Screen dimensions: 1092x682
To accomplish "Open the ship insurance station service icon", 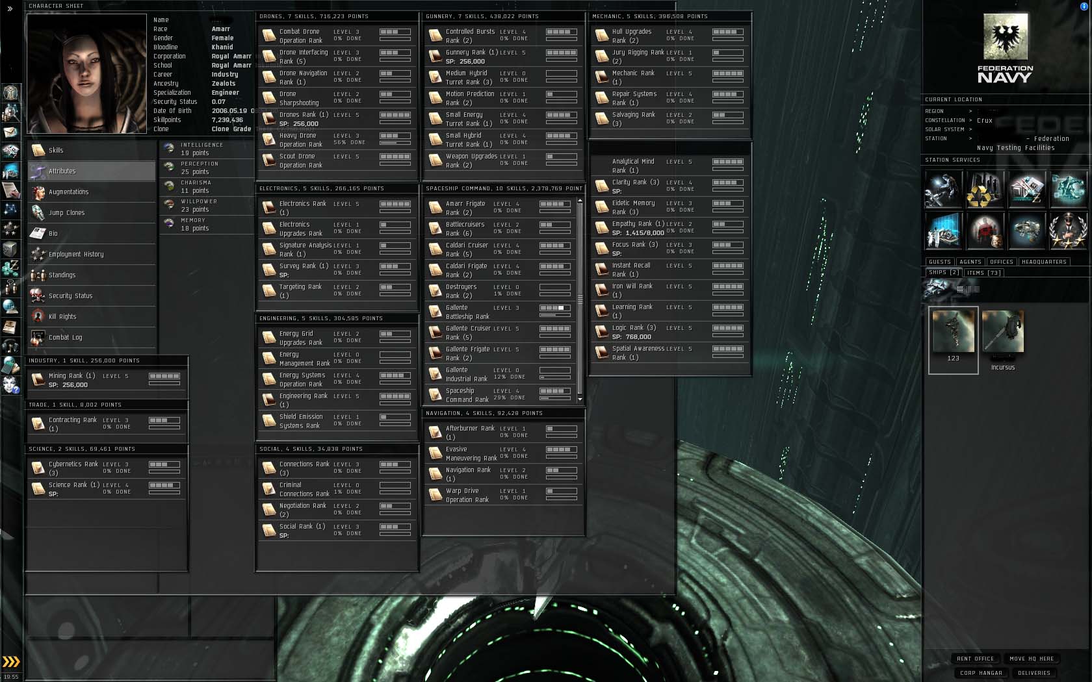I will [x=1026, y=231].
